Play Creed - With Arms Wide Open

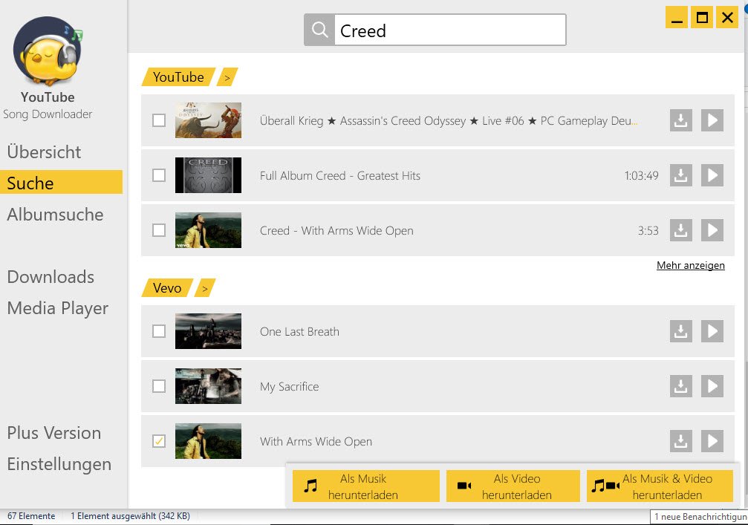coord(712,230)
